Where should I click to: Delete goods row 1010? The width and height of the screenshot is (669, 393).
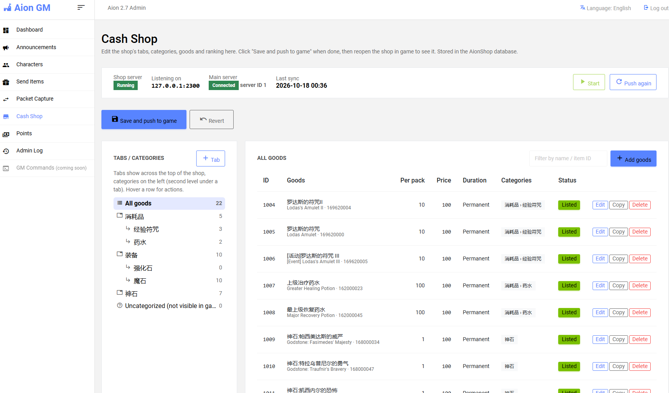pyautogui.click(x=640, y=366)
